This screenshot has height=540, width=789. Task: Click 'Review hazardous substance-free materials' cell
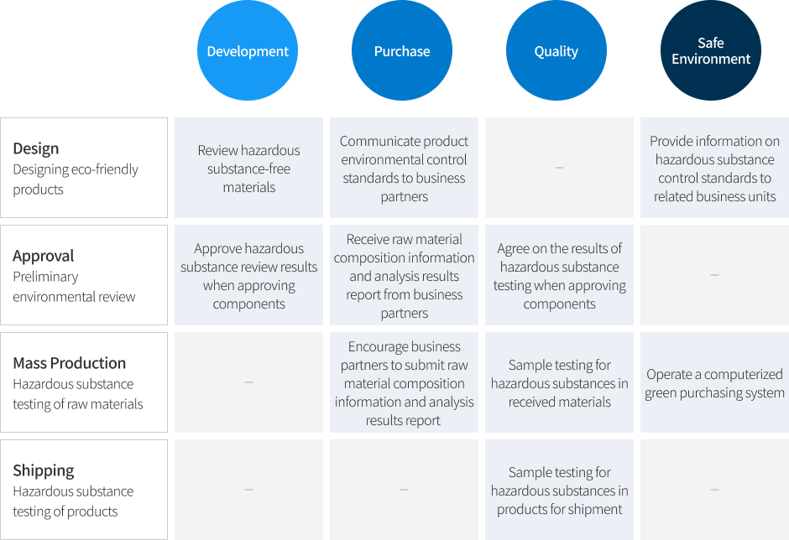[x=249, y=168]
